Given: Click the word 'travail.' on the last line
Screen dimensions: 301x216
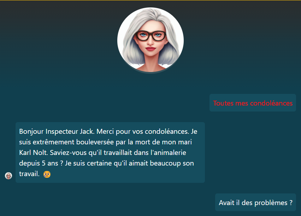Looking at the screenshot, I should point(29,174).
